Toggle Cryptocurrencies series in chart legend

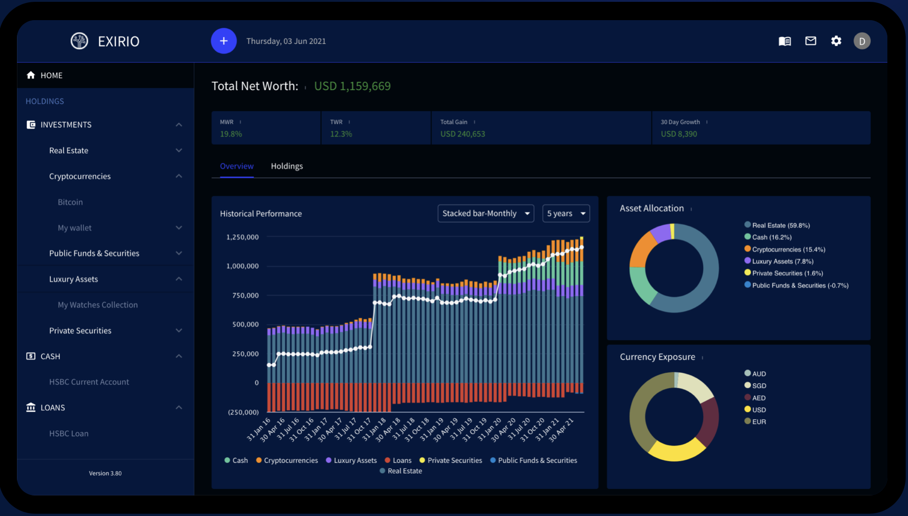[x=287, y=460]
